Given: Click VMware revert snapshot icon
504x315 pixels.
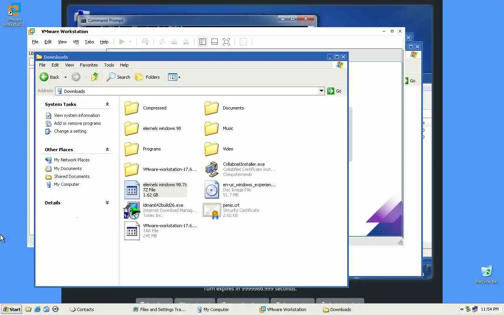Looking at the screenshot, I should [x=174, y=42].
